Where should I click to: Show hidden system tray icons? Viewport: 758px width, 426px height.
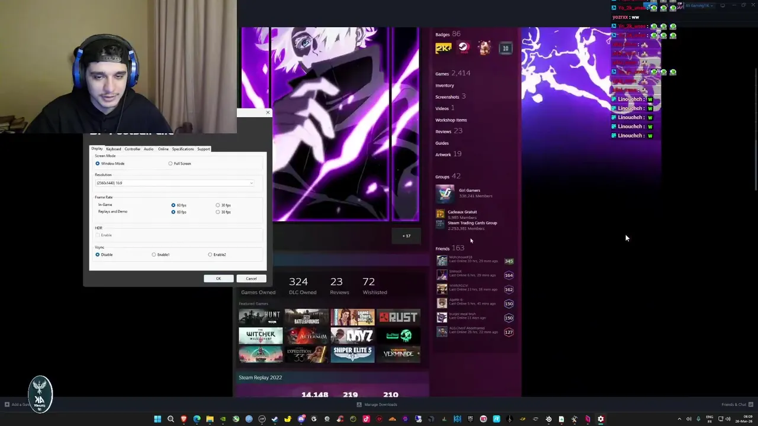679,419
